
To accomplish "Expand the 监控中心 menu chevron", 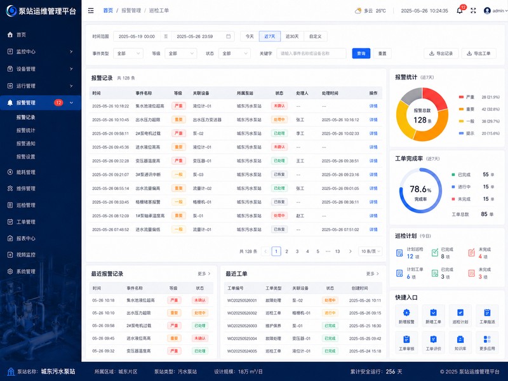I will 71,51.
